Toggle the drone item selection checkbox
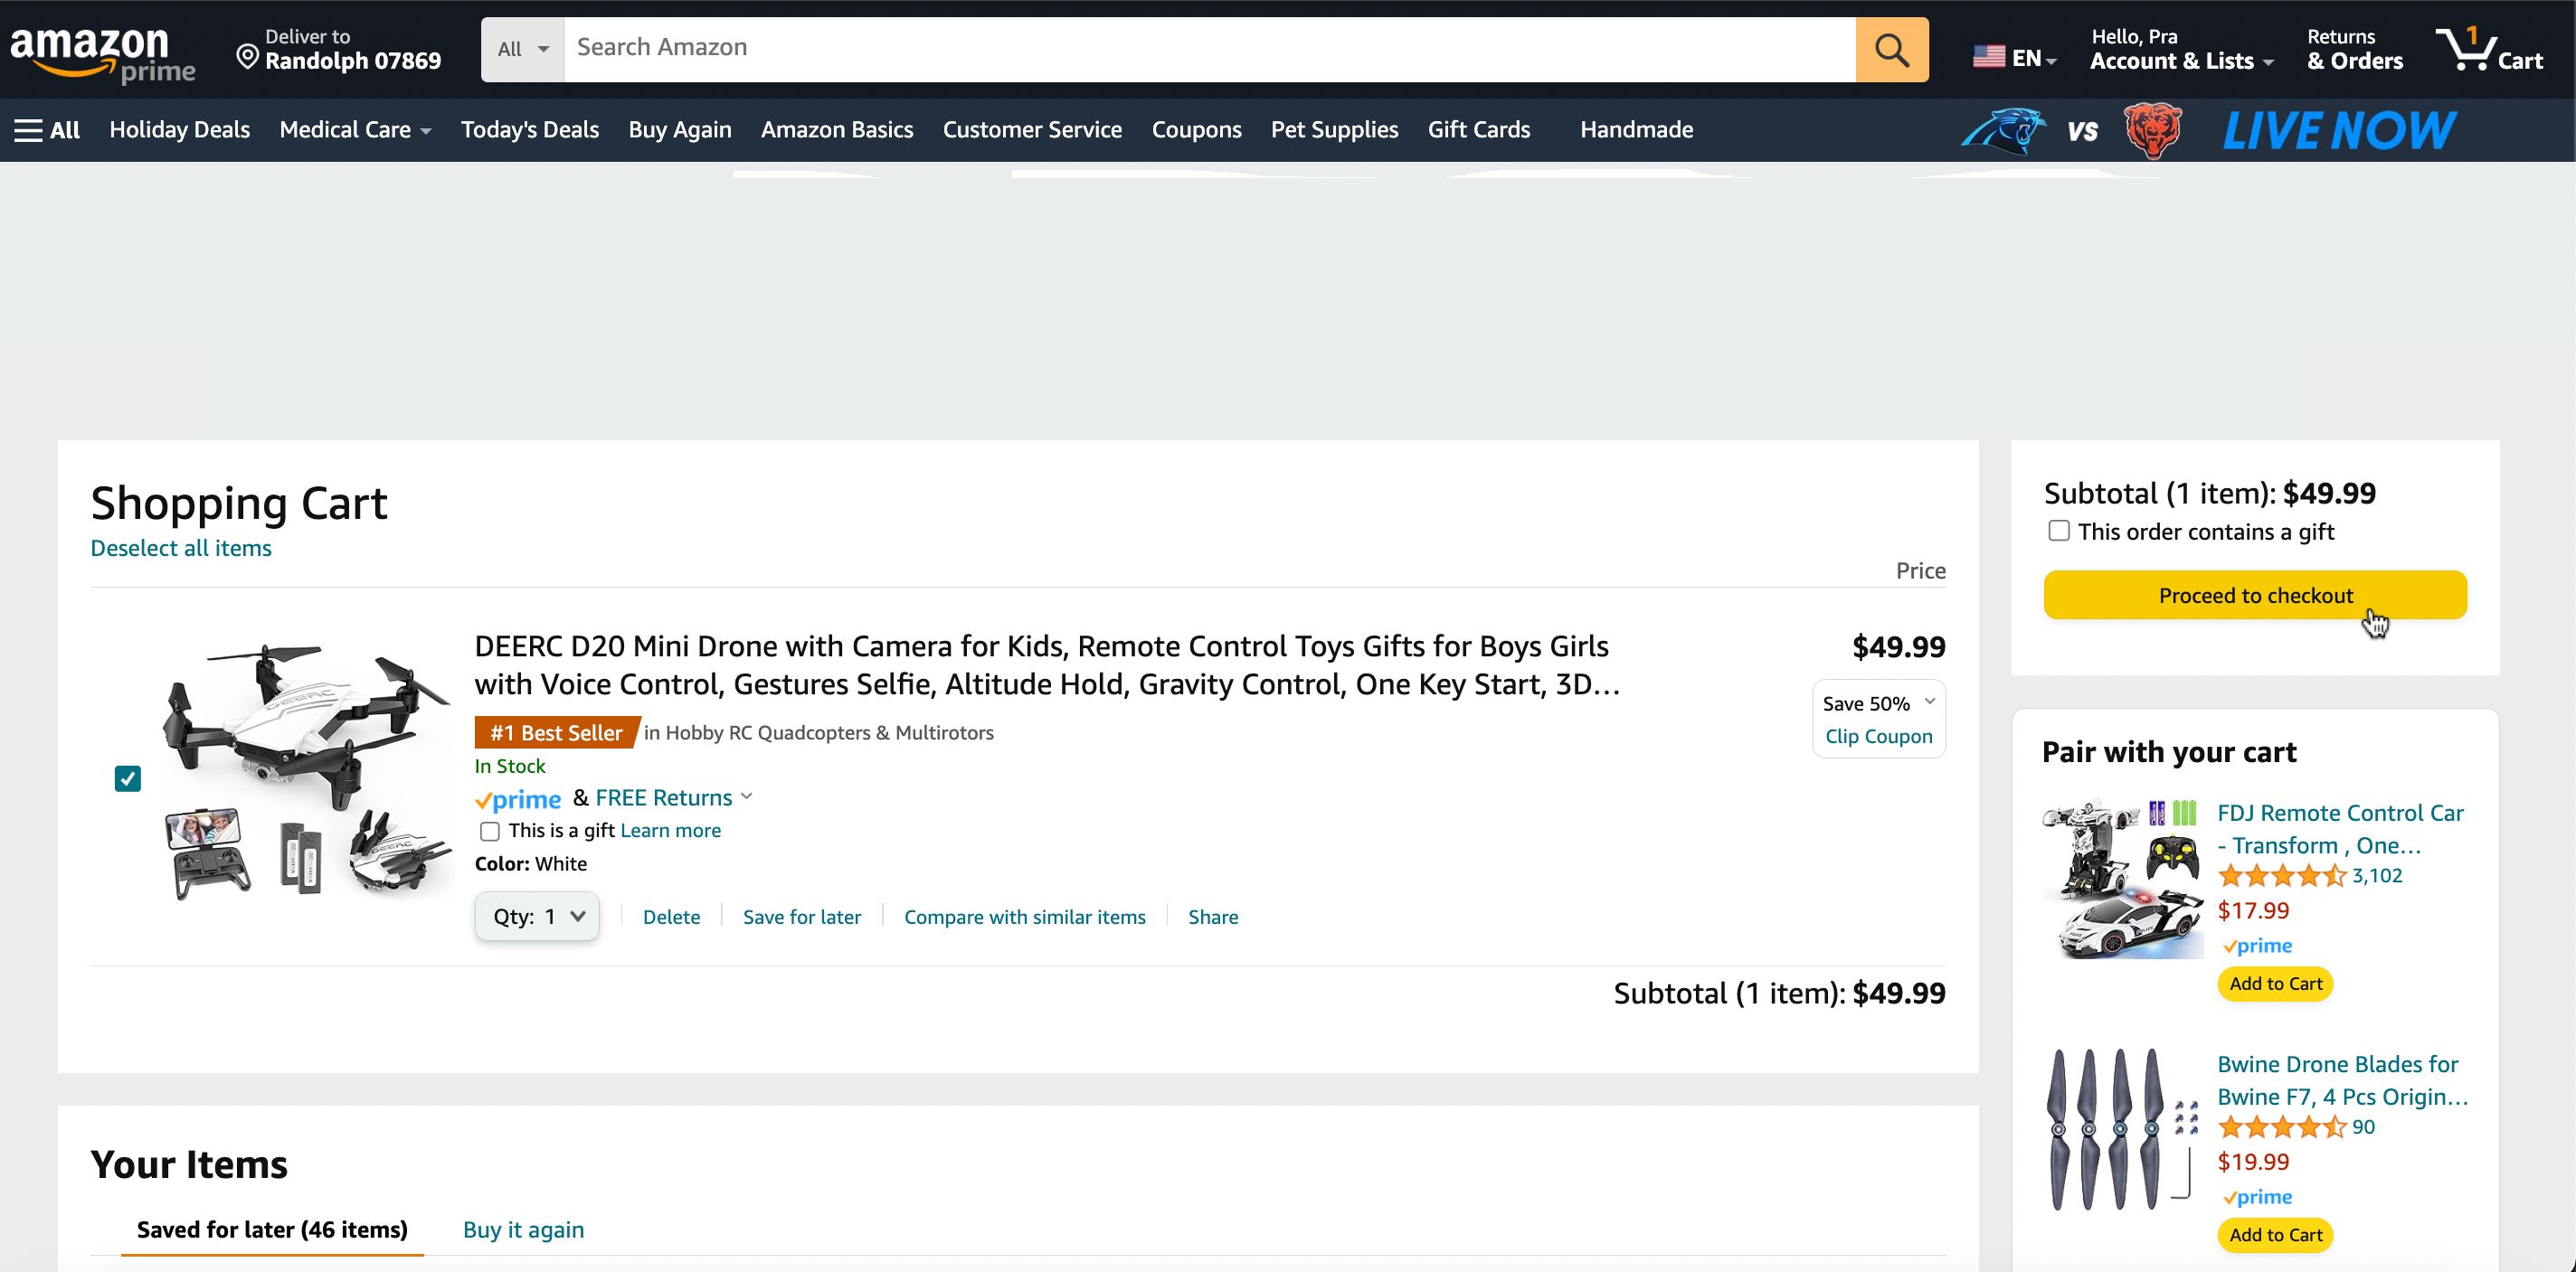Viewport: 2576px width, 1272px height. pyautogui.click(x=128, y=777)
